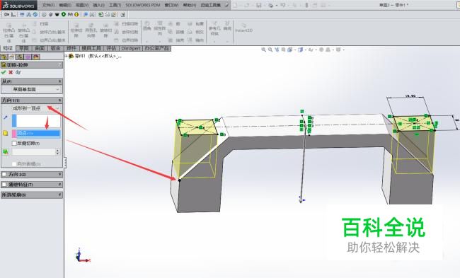Open the Edit menu

65,5
